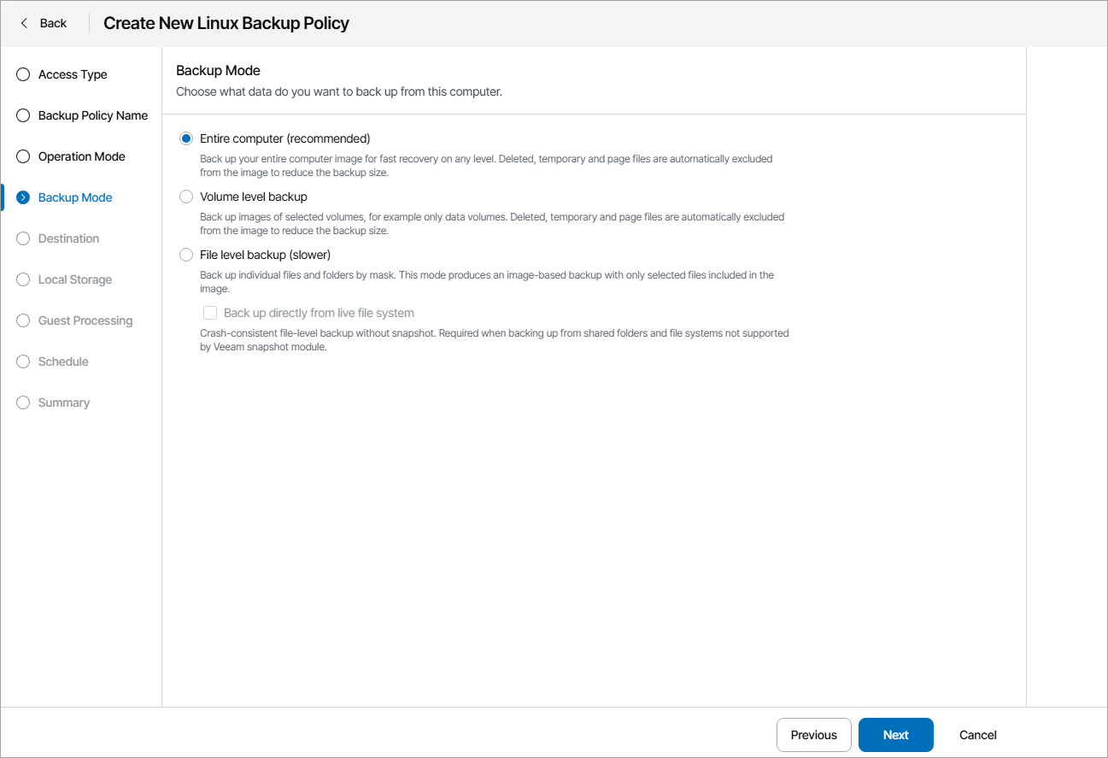Click the Back arrow icon

[x=24, y=23]
